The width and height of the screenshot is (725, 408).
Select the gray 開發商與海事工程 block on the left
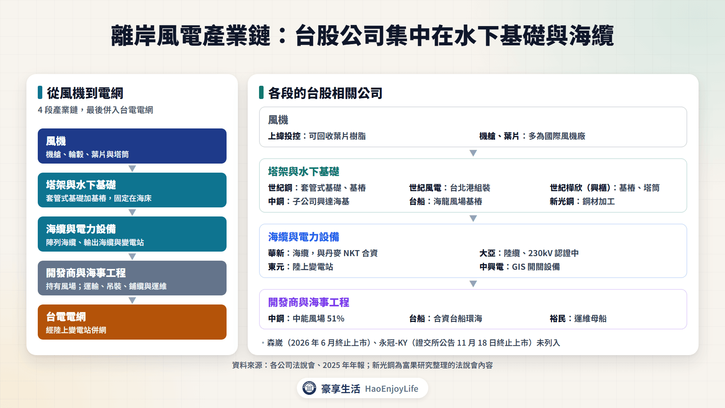(132, 278)
